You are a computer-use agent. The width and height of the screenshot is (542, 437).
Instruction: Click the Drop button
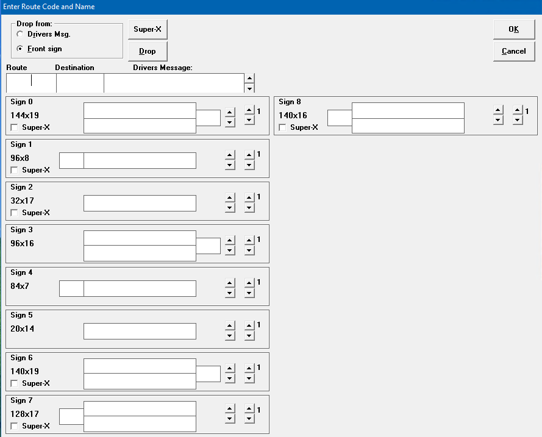pyautogui.click(x=147, y=51)
